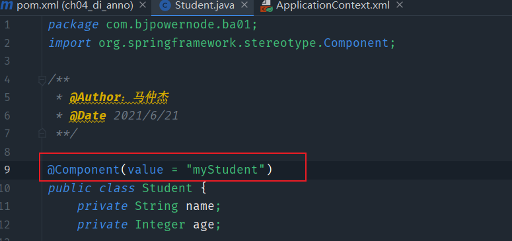Select the Student.java tab
The height and width of the screenshot is (241, 512).
tap(205, 5)
